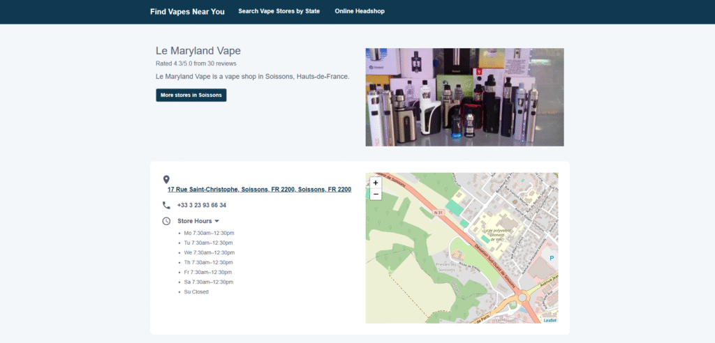Image resolution: width=715 pixels, height=343 pixels.
Task: Click the Rated 4.3/5.0 from 30 reviews text
Action: 196,63
